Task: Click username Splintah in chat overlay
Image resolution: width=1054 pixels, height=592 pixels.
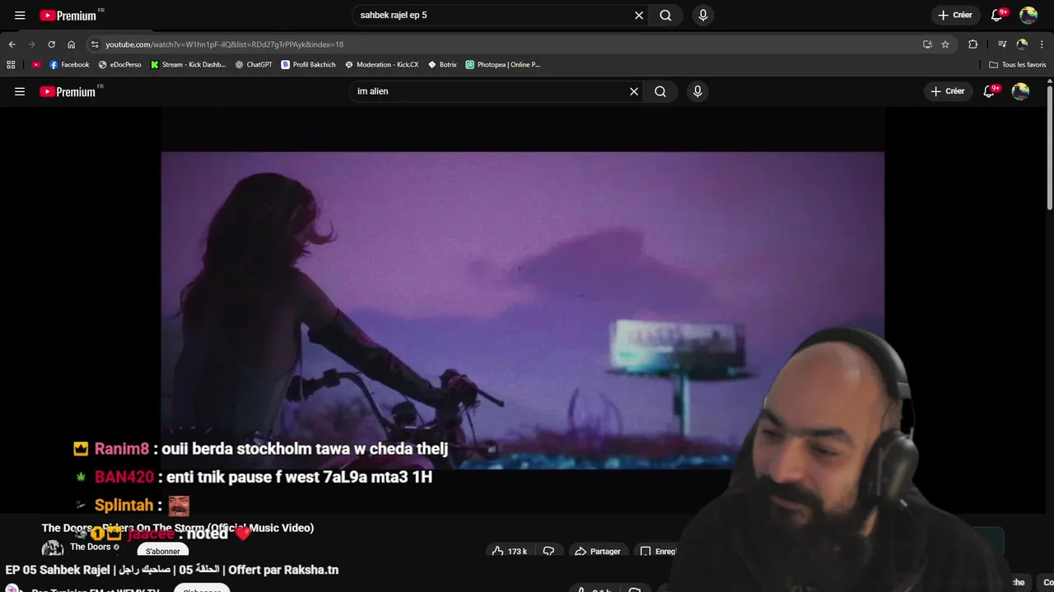Action: coord(124,505)
